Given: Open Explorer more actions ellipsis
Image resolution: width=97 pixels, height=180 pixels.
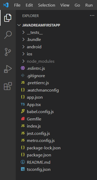Looking at the screenshot, I should (x=92, y=16).
